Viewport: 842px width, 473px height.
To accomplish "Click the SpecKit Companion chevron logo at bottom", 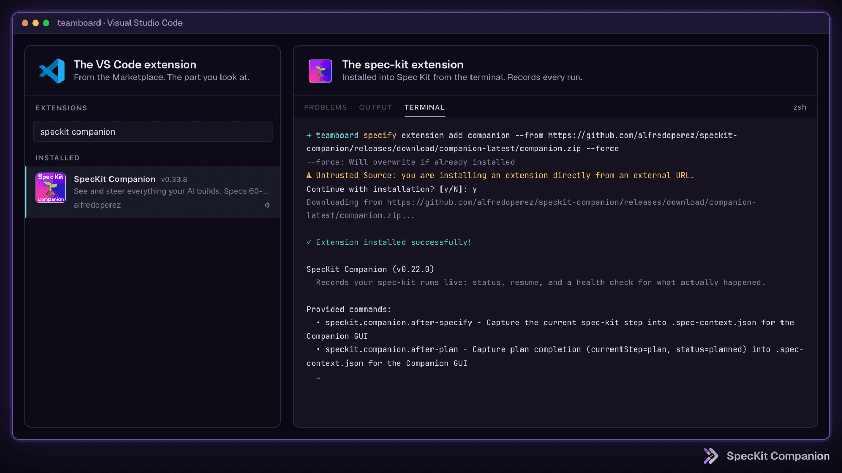I will point(710,456).
